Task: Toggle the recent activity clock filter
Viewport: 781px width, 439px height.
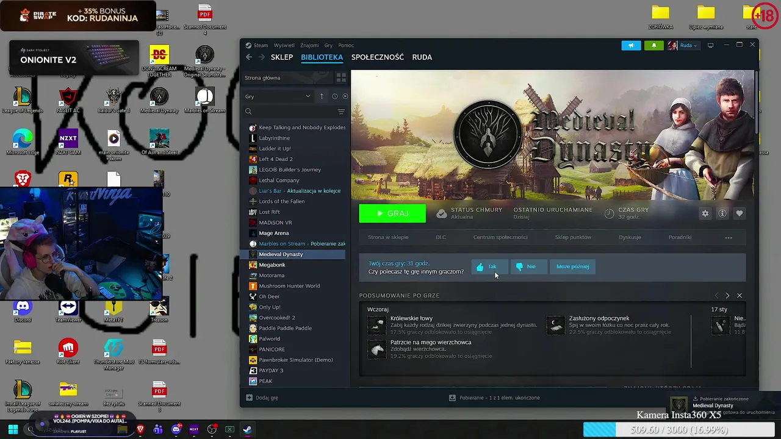Action: (x=334, y=96)
